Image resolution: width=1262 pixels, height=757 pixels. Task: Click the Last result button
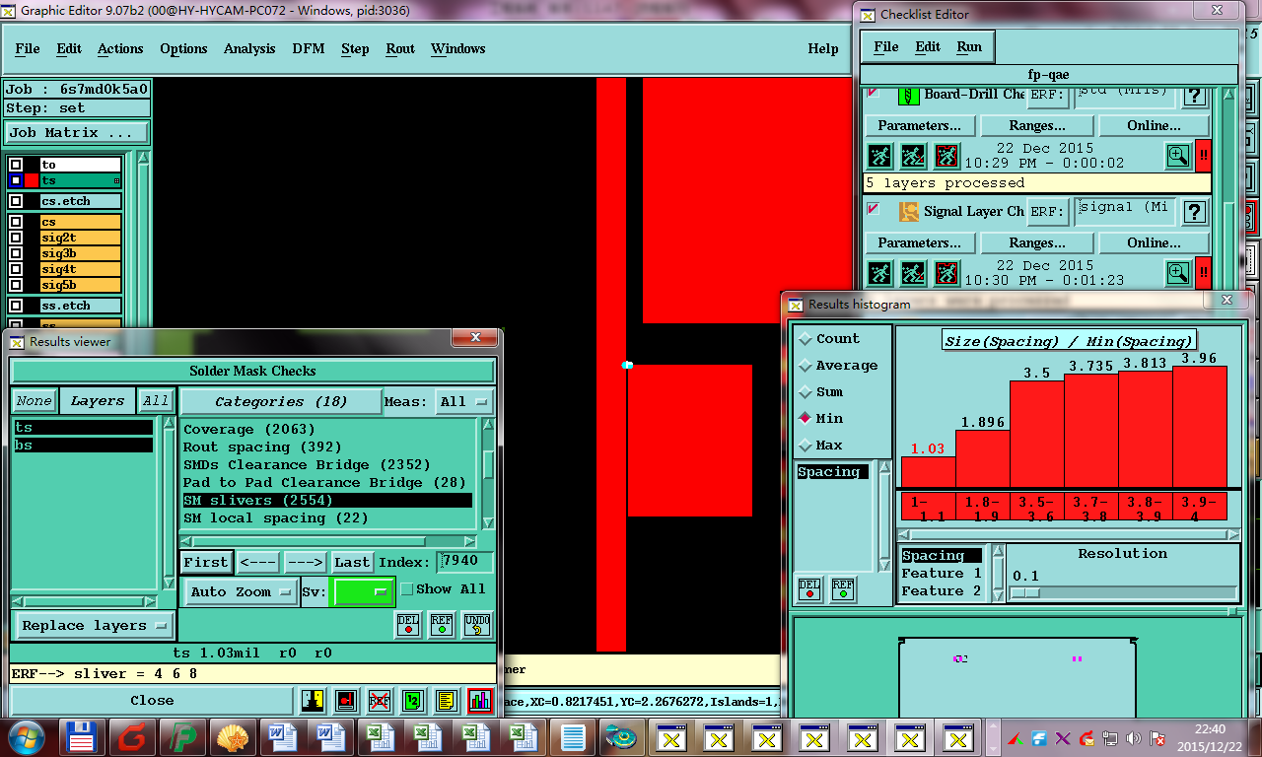point(352,562)
